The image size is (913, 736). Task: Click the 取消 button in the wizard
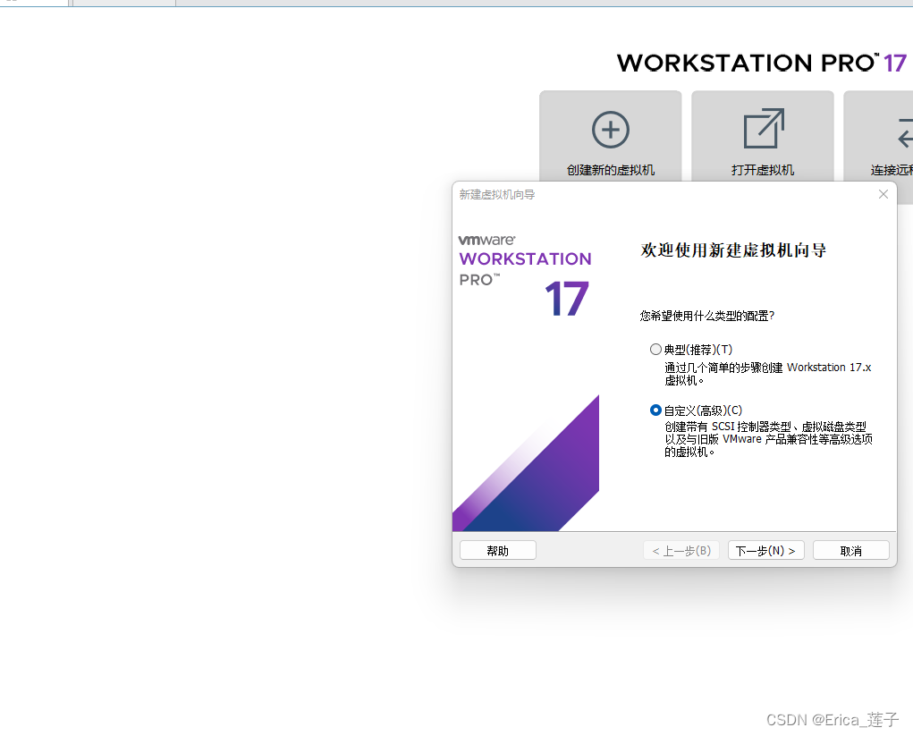point(850,550)
